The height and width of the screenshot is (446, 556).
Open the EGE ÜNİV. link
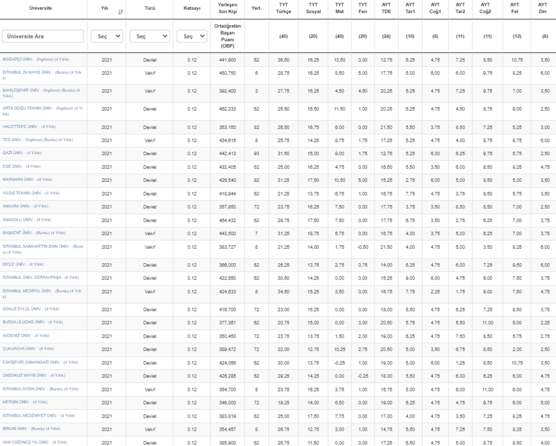pyautogui.click(x=22, y=166)
